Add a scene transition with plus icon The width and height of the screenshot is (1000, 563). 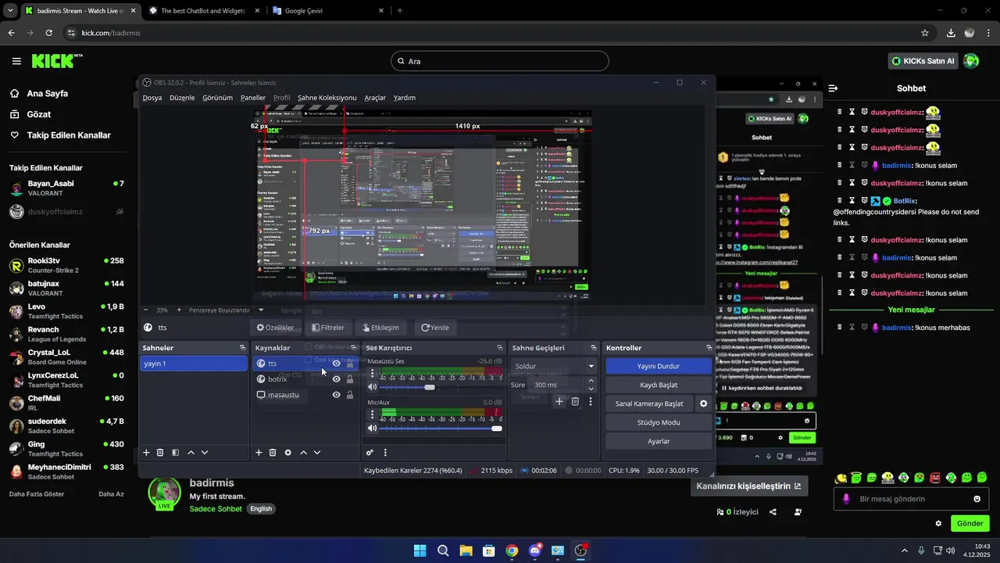click(559, 401)
